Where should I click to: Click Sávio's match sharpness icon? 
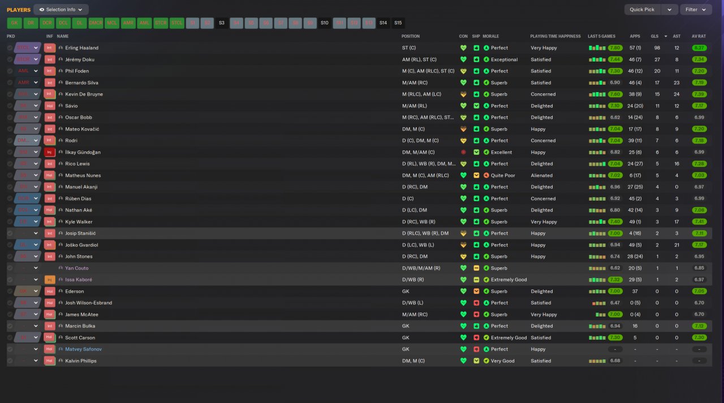pos(476,106)
